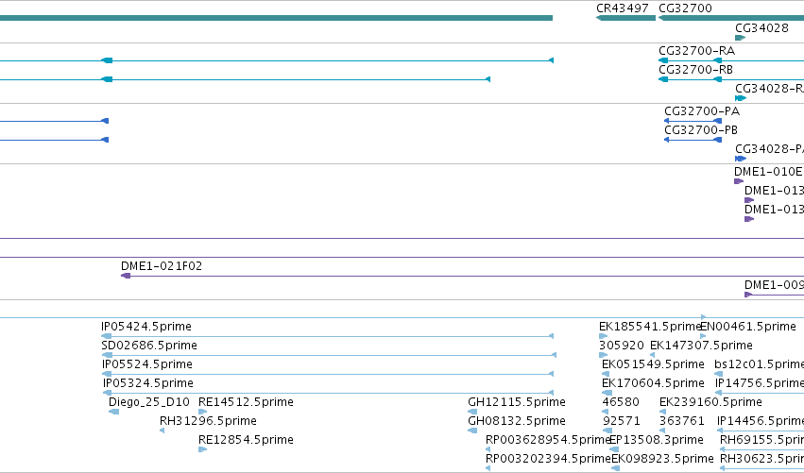Select EST IP05324.5prime label
The image size is (804, 473).
pyautogui.click(x=148, y=383)
